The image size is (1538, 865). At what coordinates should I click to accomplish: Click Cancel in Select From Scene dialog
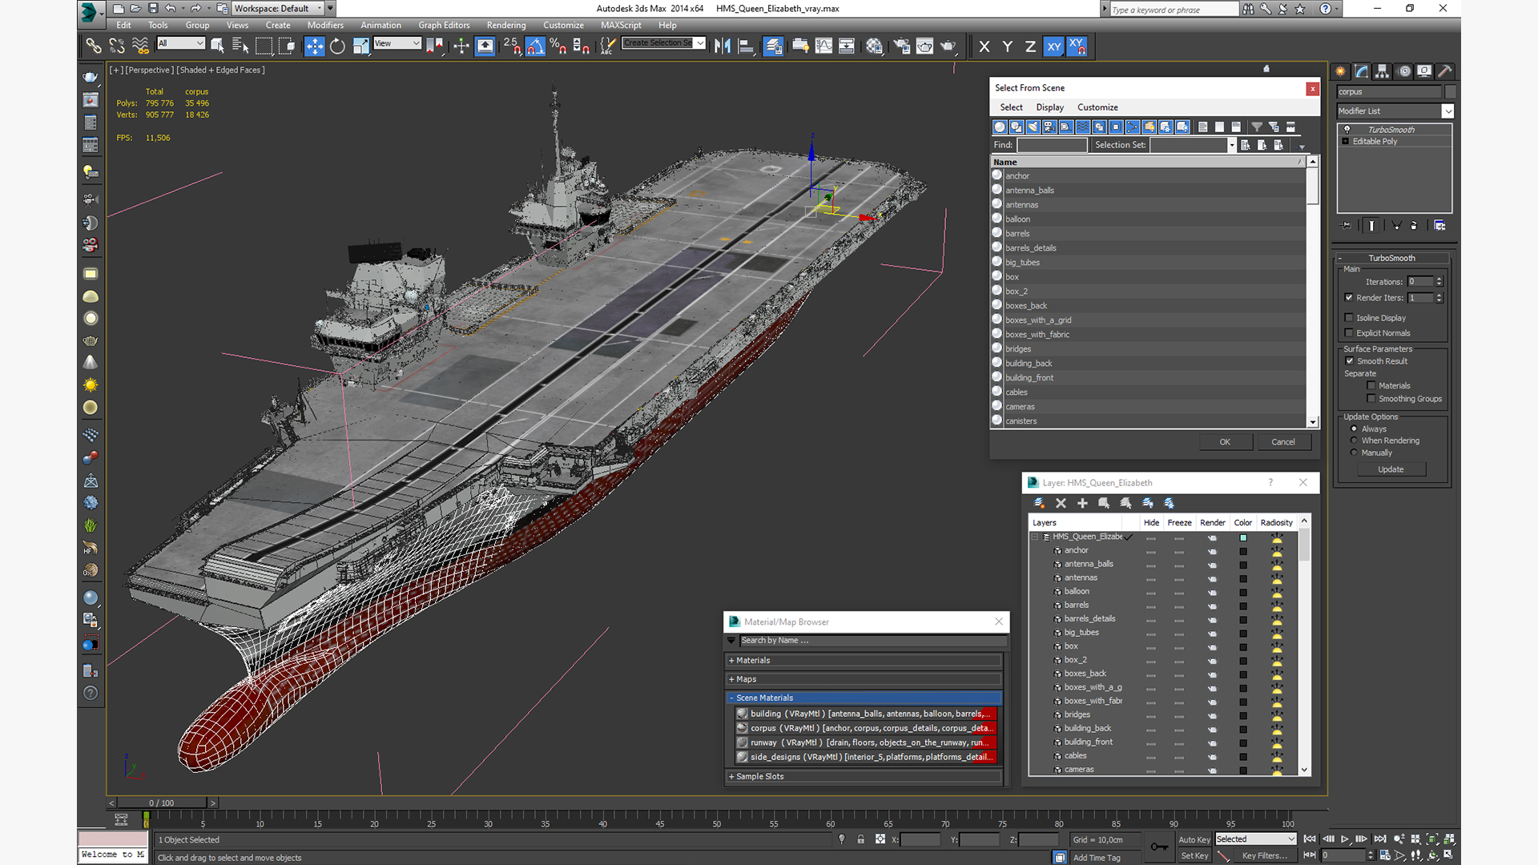[1283, 442]
